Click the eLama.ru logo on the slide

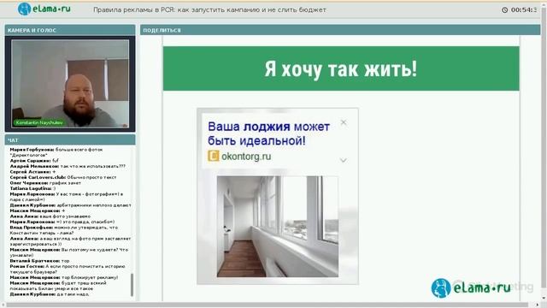(x=471, y=288)
